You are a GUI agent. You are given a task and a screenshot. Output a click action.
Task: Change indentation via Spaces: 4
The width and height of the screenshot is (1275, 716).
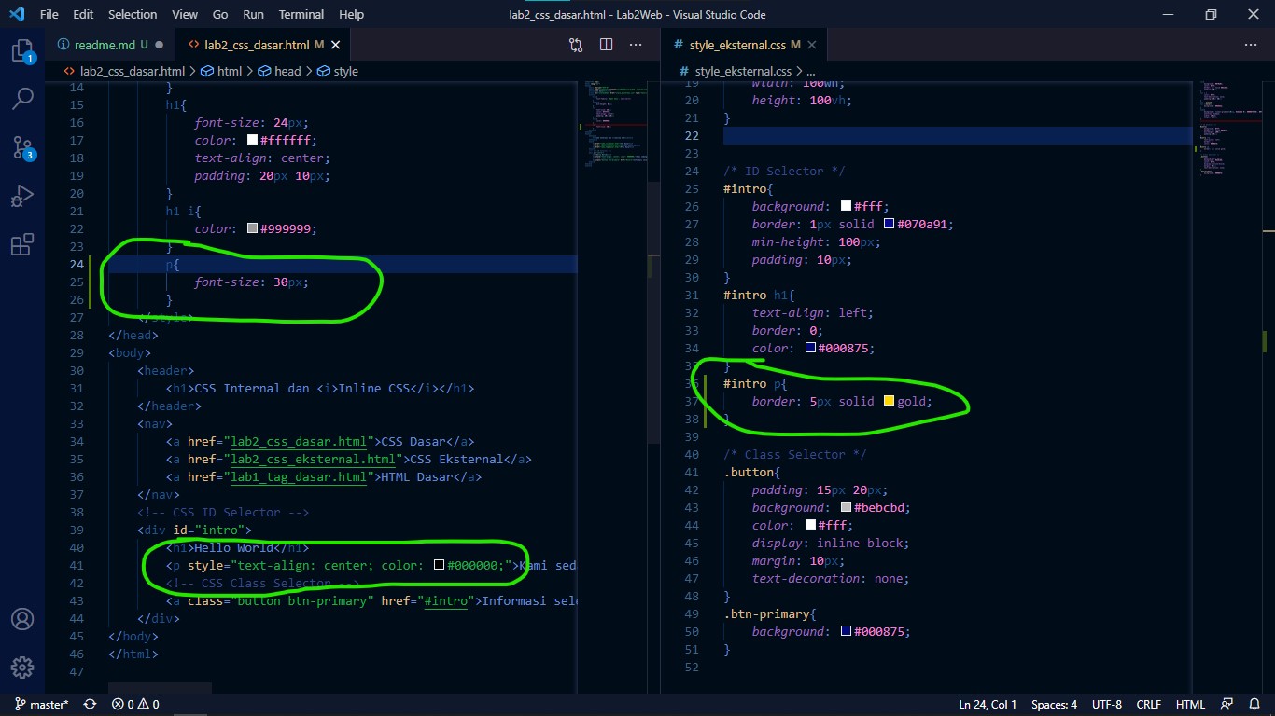click(1054, 705)
